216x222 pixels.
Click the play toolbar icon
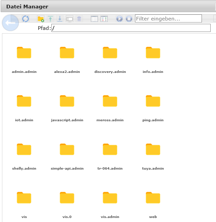pyautogui.click(x=119, y=19)
